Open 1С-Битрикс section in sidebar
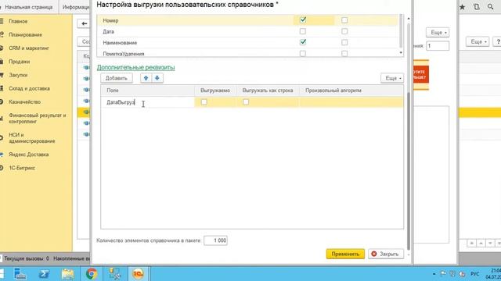This screenshot has width=501, height=281. [22, 168]
